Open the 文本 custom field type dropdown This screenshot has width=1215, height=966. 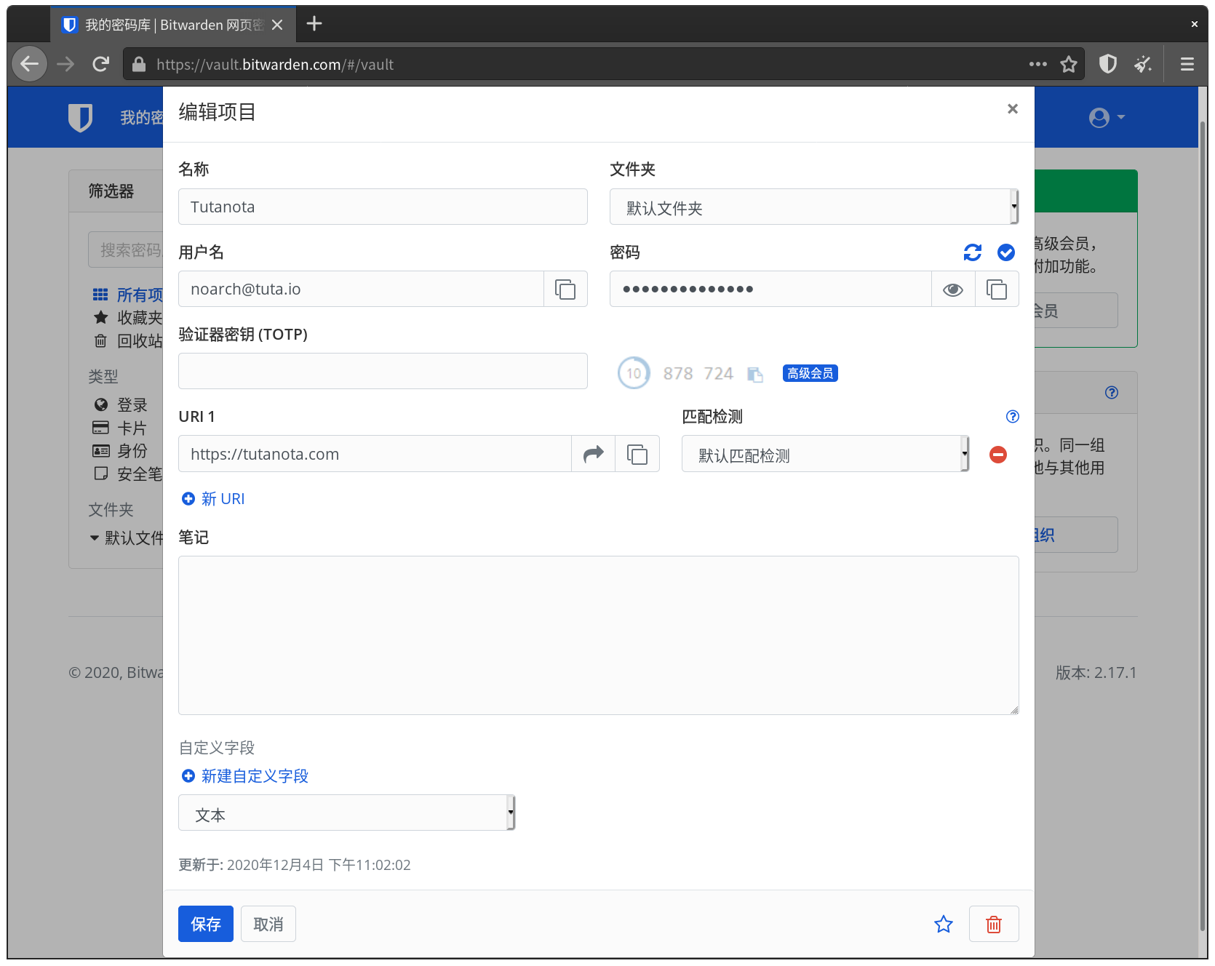point(346,813)
